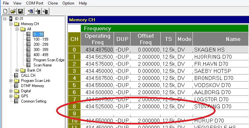Click frequency cell 434.562500
Image resolution: width=249 pixels, height=128 pixels.
click(x=97, y=57)
